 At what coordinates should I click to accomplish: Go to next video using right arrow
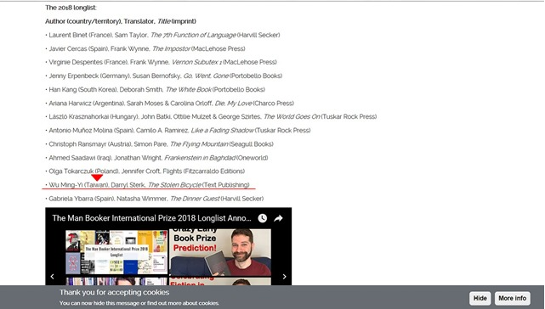pyautogui.click(x=284, y=277)
